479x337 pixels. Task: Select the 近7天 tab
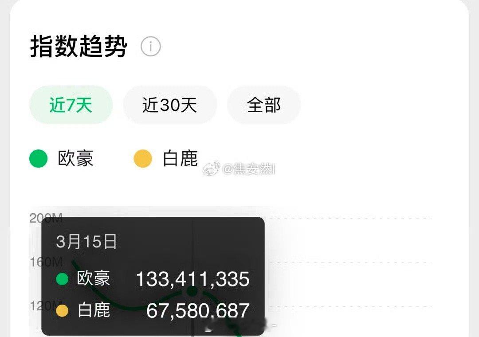(x=71, y=105)
